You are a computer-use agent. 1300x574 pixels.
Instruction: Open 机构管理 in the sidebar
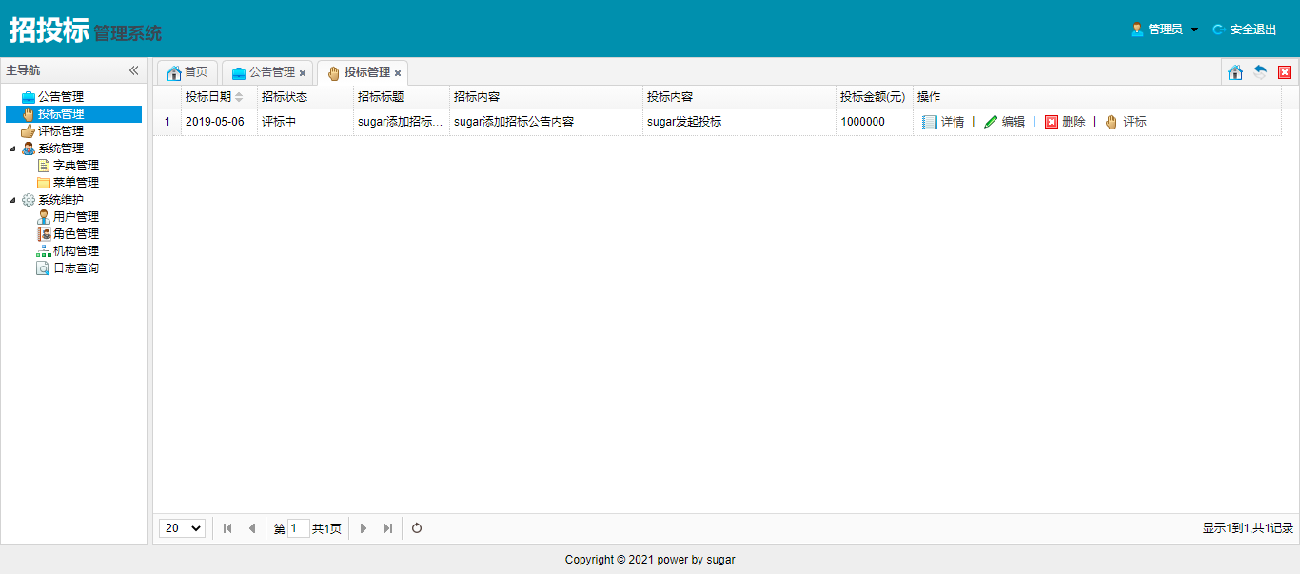pyautogui.click(x=76, y=251)
